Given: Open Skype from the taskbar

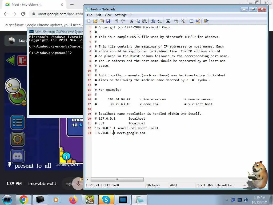Looking at the screenshot, I should tap(106, 200).
